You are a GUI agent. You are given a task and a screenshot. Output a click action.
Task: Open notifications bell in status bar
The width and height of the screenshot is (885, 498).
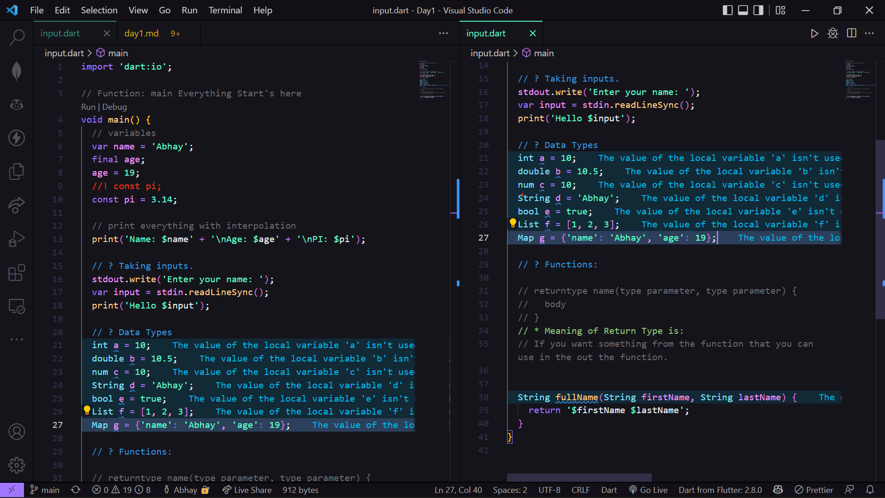click(x=870, y=490)
